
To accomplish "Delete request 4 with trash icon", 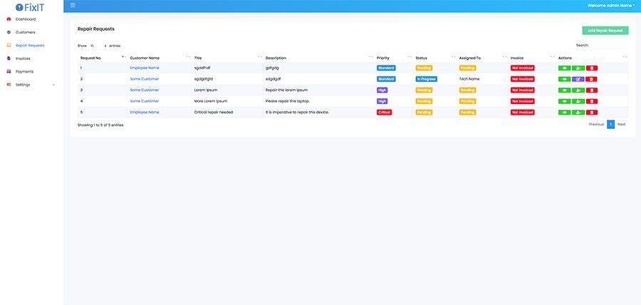I will 592,101.
